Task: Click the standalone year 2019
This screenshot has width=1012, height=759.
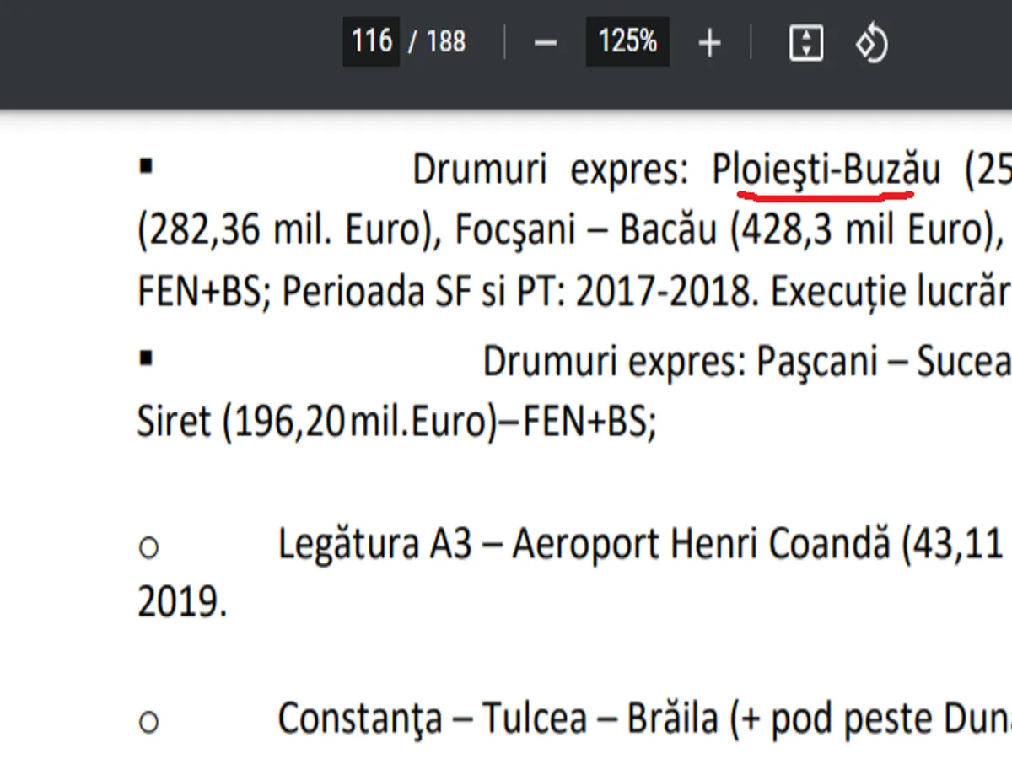Action: click(x=181, y=605)
